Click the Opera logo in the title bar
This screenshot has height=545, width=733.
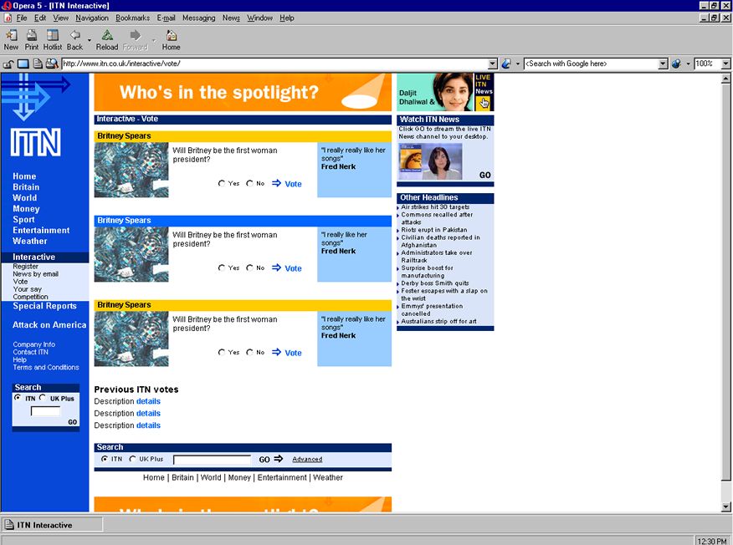[6, 6]
